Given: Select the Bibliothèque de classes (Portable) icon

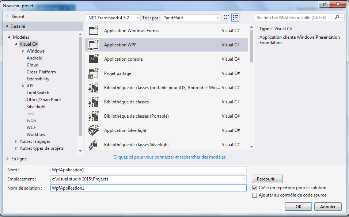Looking at the screenshot, I should (x=93, y=116).
